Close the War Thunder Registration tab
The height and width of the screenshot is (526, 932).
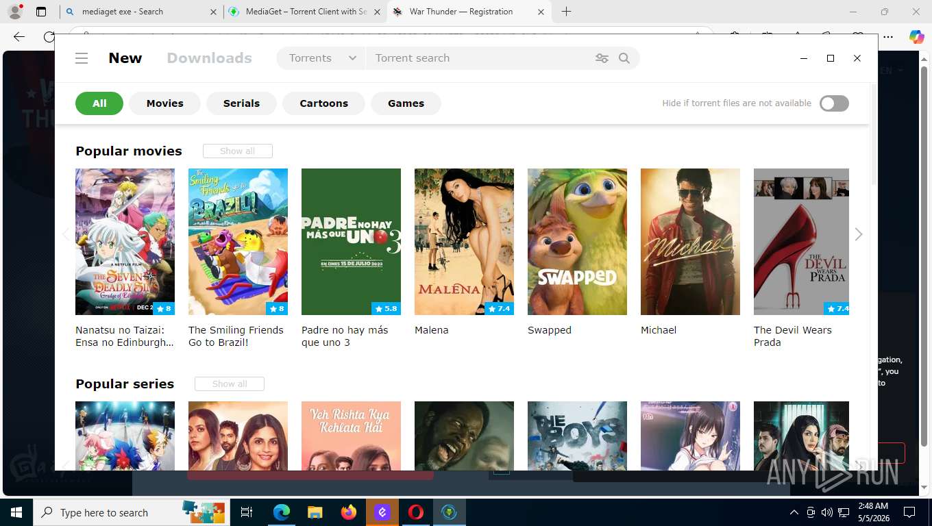click(x=541, y=12)
